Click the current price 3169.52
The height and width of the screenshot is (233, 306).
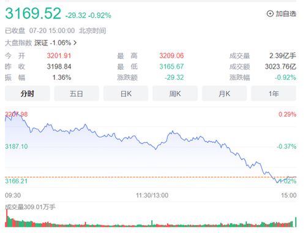click(33, 13)
